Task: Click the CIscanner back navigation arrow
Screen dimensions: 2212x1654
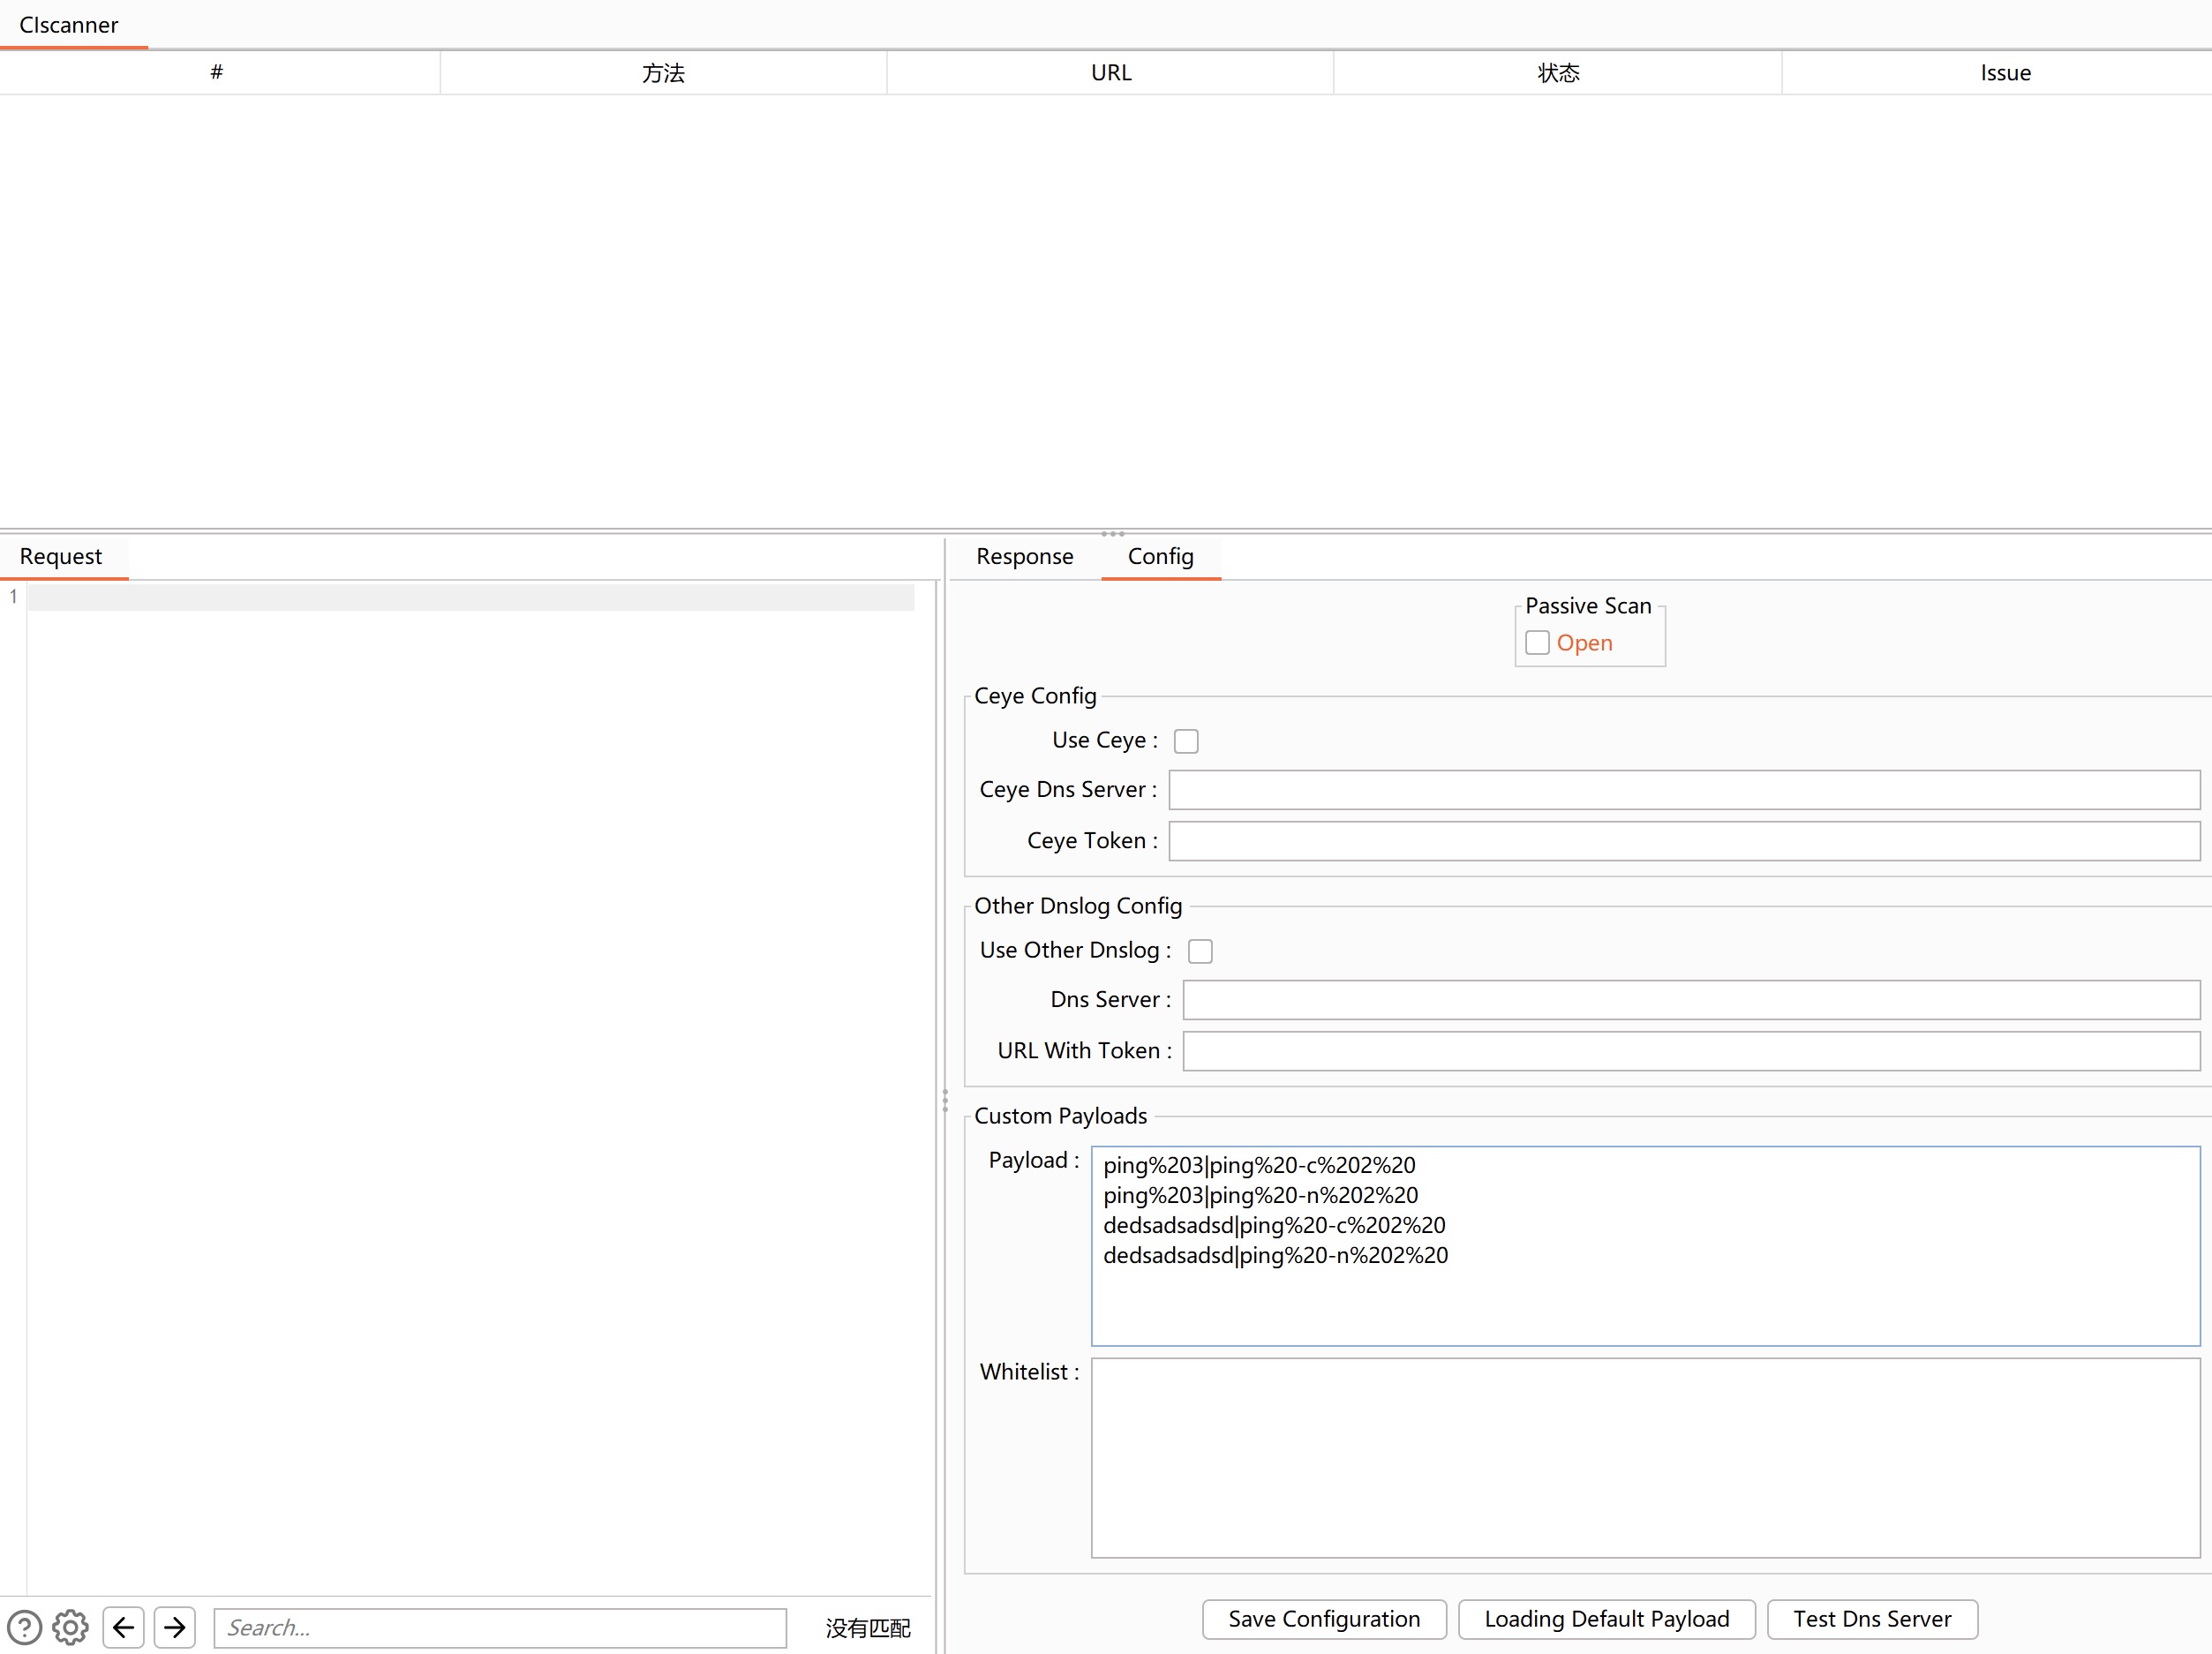Action: tap(124, 1628)
